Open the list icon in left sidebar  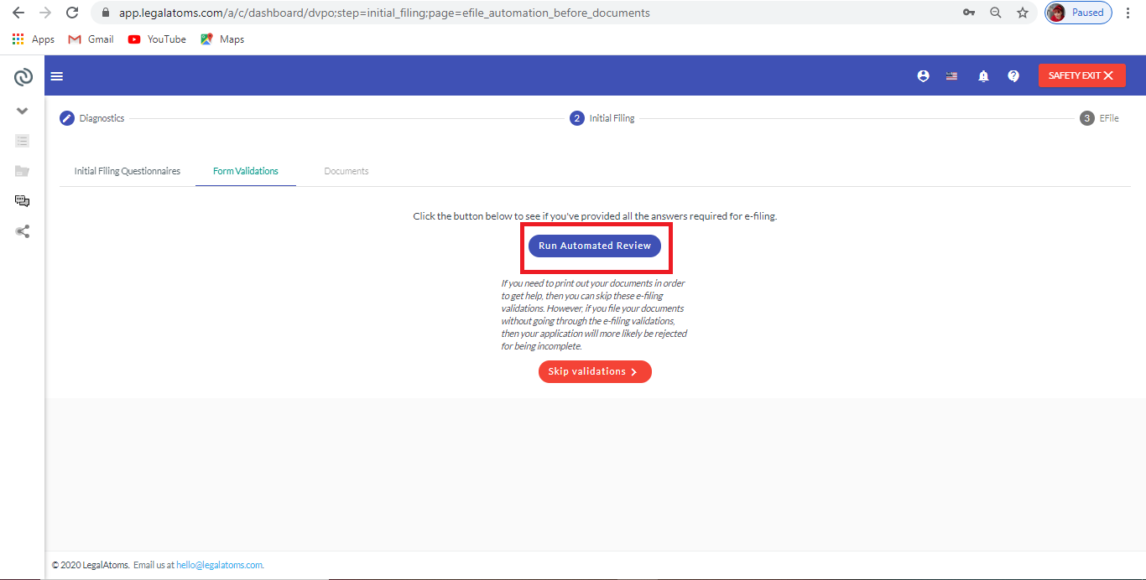coord(23,141)
